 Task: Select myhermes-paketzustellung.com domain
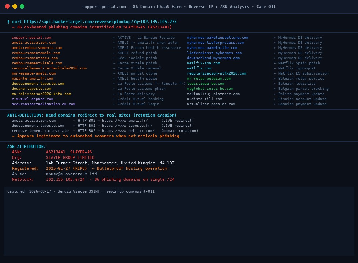218,37
